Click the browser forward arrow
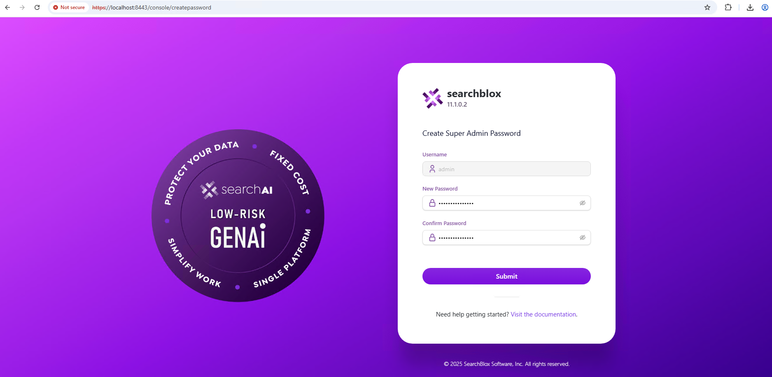The image size is (772, 377). tap(22, 7)
